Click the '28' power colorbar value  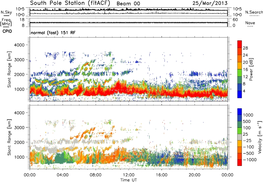tap(245, 48)
